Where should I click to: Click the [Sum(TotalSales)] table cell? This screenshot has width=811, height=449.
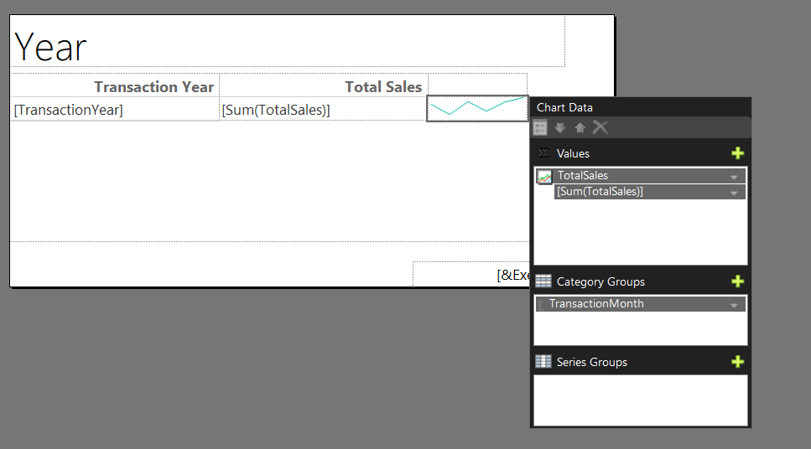(323, 109)
